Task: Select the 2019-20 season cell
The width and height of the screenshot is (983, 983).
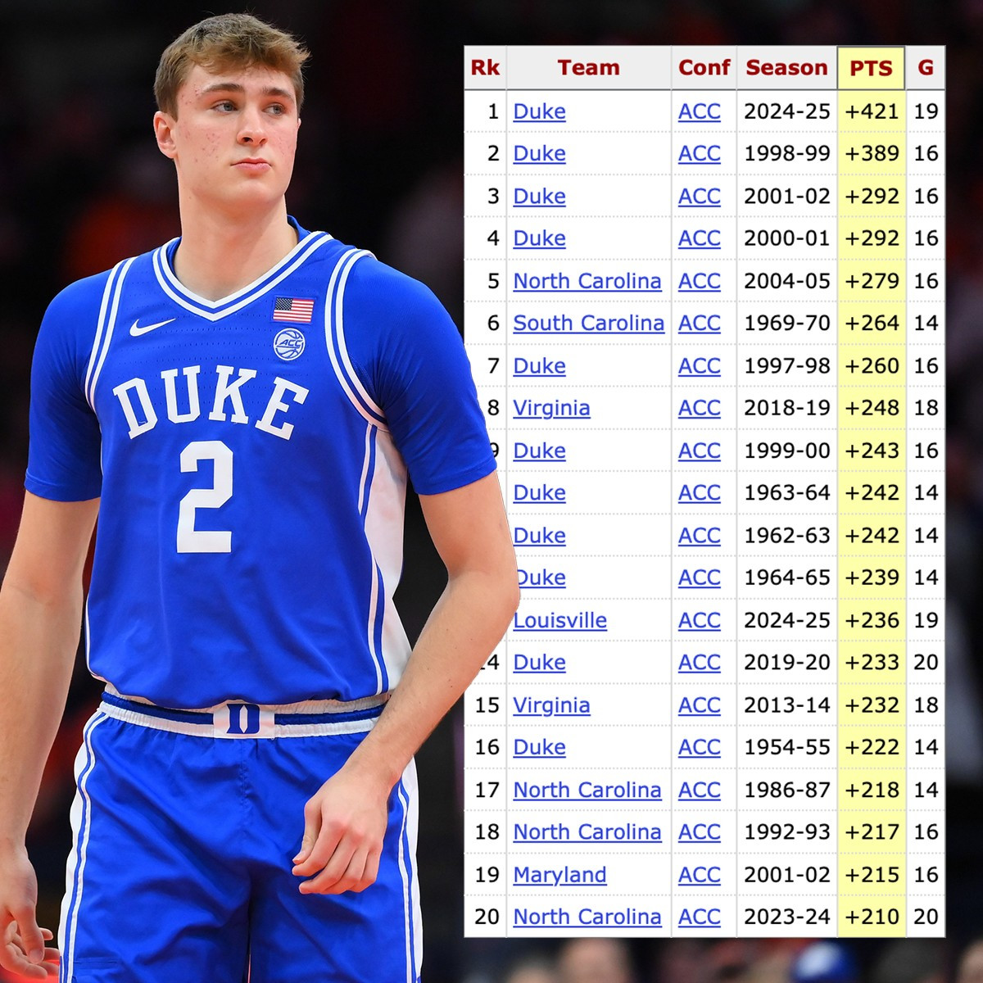Action: tap(786, 663)
